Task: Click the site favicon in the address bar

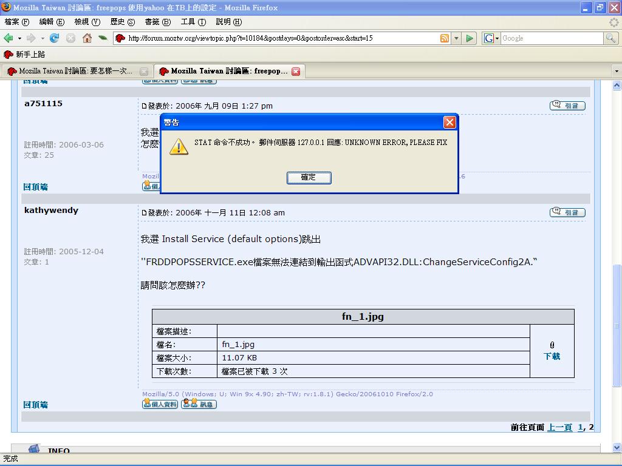Action: [120, 38]
